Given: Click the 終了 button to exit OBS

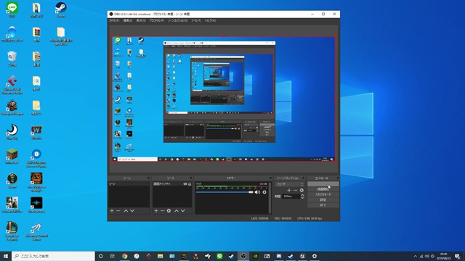Looking at the screenshot, I should click(x=323, y=205).
